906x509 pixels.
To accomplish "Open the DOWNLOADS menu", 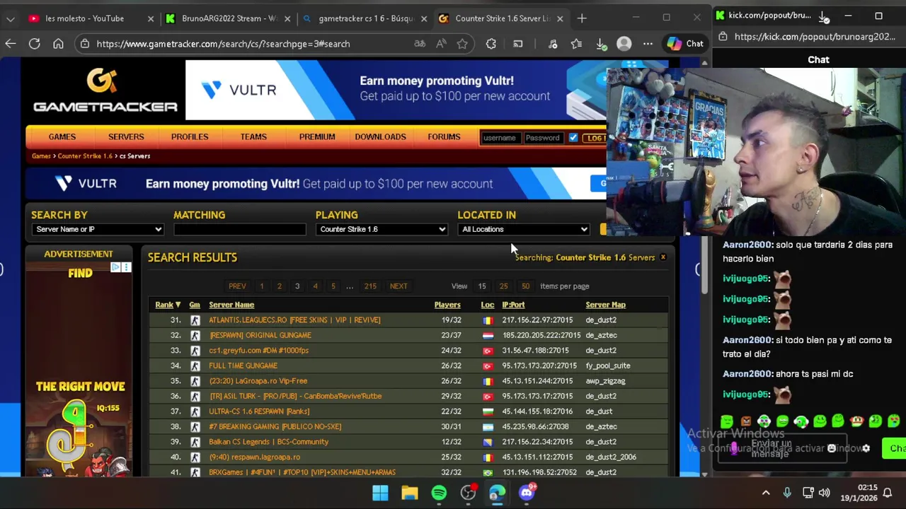I will tap(380, 136).
